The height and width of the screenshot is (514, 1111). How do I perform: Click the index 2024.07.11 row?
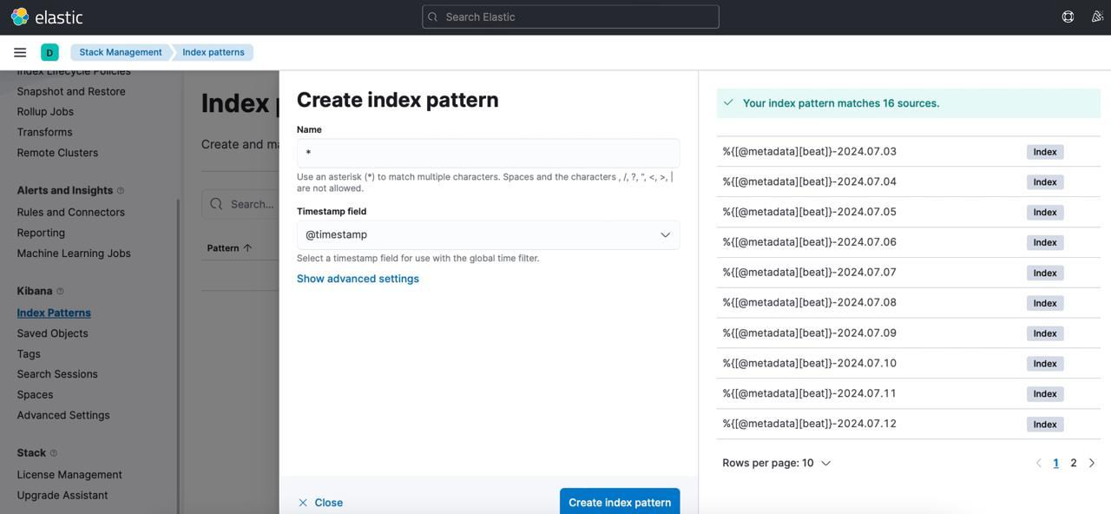click(909, 394)
